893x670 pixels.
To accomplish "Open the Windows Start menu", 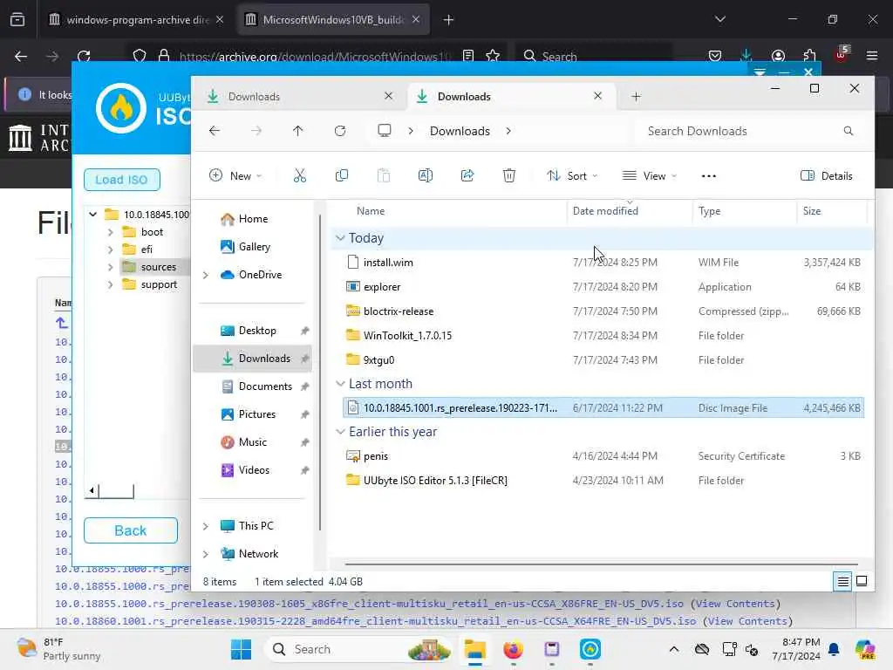I will [x=241, y=649].
